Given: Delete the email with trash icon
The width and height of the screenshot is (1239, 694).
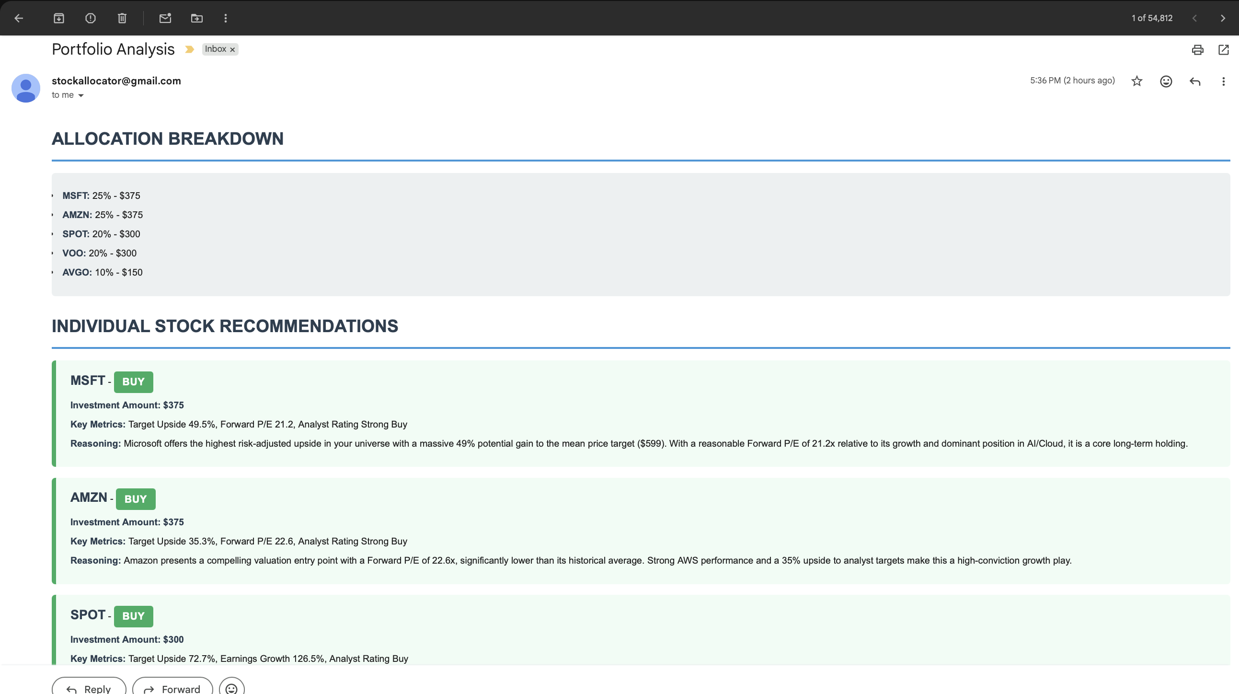Looking at the screenshot, I should click(x=122, y=18).
